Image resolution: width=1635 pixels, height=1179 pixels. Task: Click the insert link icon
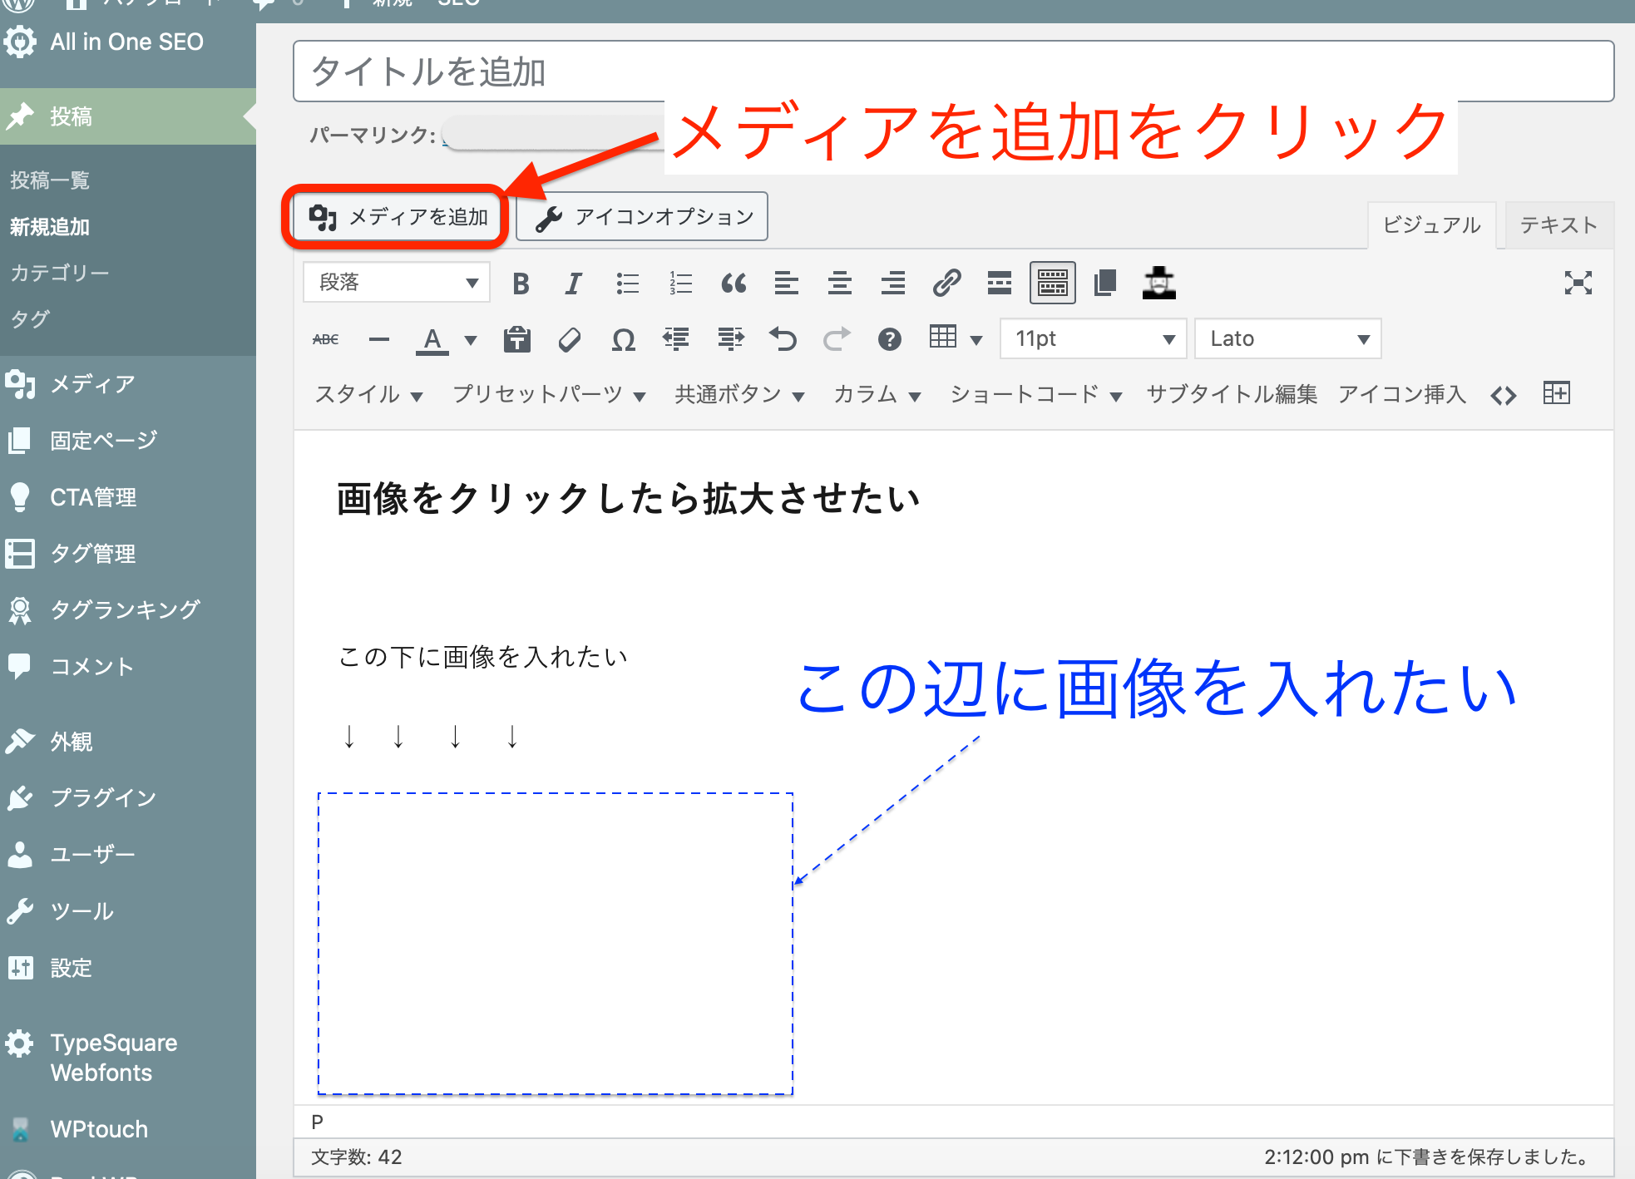946,284
